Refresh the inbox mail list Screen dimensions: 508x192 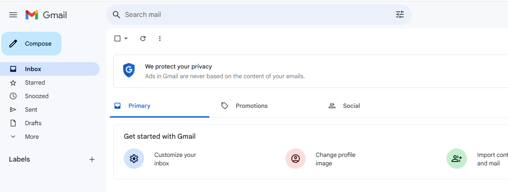tap(143, 38)
